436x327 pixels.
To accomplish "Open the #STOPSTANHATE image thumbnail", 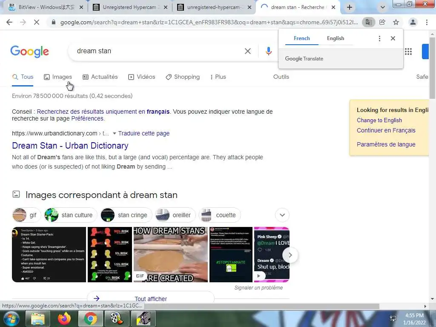I will (x=231, y=255).
